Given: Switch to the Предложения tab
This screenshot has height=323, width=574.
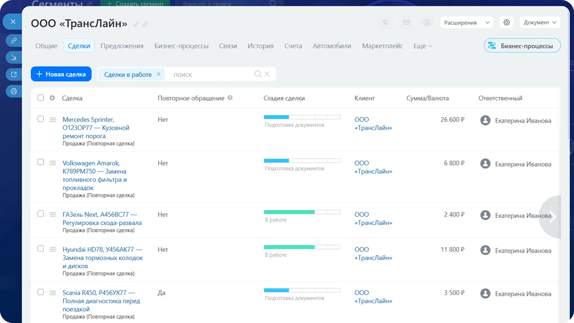Looking at the screenshot, I should [122, 46].
